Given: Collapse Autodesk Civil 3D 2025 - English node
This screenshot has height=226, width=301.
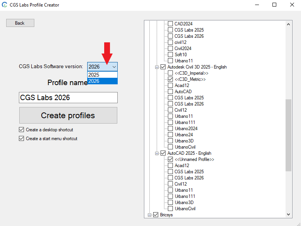Looking at the screenshot, I should [x=157, y=67].
